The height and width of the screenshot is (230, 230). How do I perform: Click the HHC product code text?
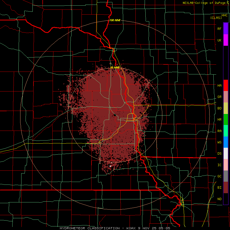tap(224, 15)
